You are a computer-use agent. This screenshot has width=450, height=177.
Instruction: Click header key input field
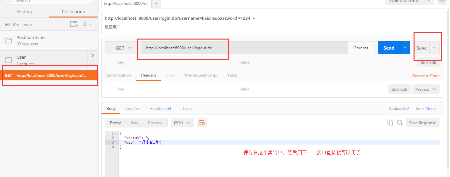click(x=172, y=89)
